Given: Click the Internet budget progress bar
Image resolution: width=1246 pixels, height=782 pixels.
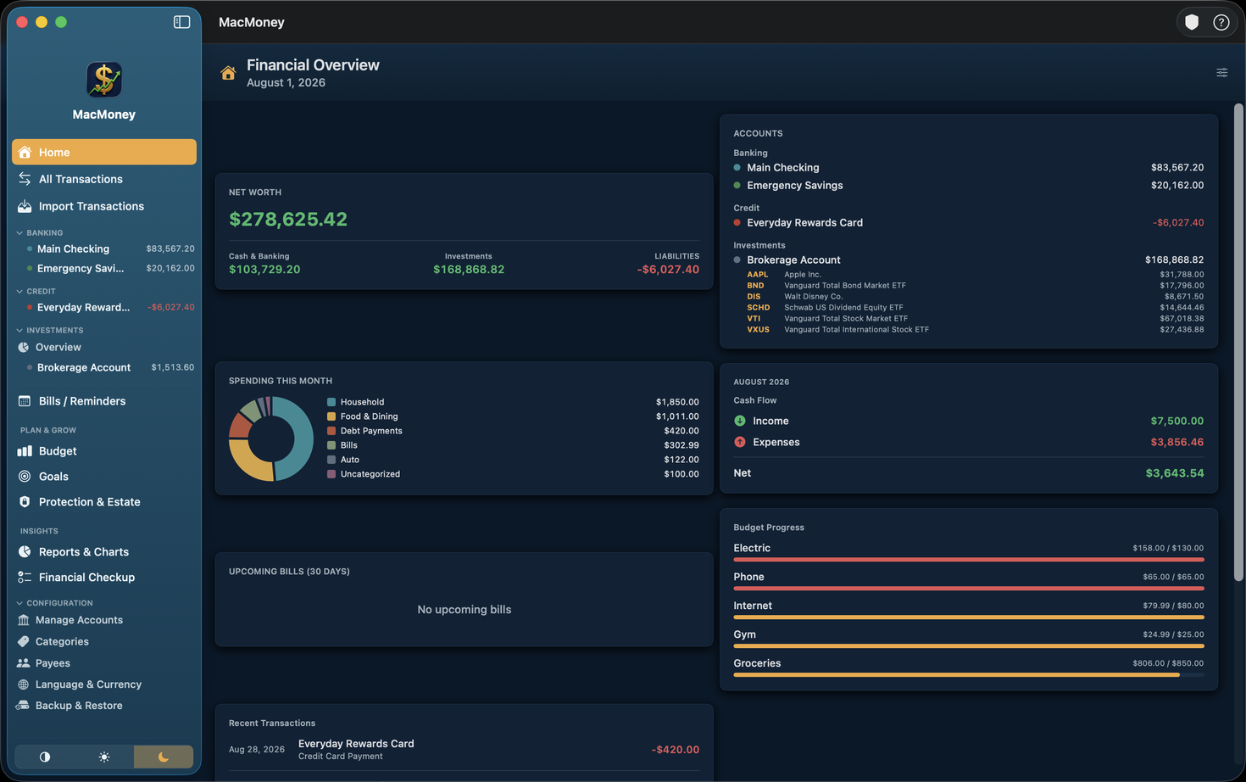Looking at the screenshot, I should pyautogui.click(x=968, y=617).
